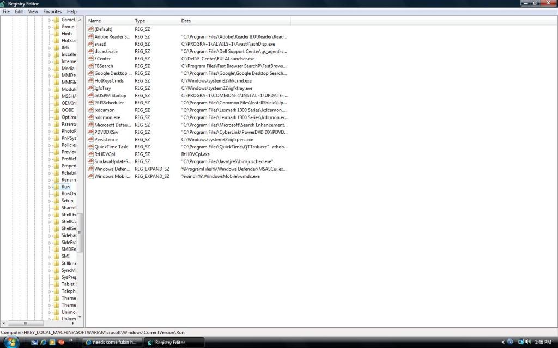Image resolution: width=558 pixels, height=348 pixels.
Task: Click string icon of FBSearch value
Action: pyautogui.click(x=90, y=66)
